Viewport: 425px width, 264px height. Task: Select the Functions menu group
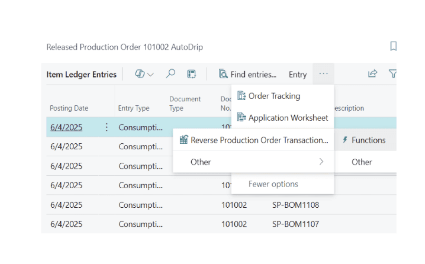point(368,140)
